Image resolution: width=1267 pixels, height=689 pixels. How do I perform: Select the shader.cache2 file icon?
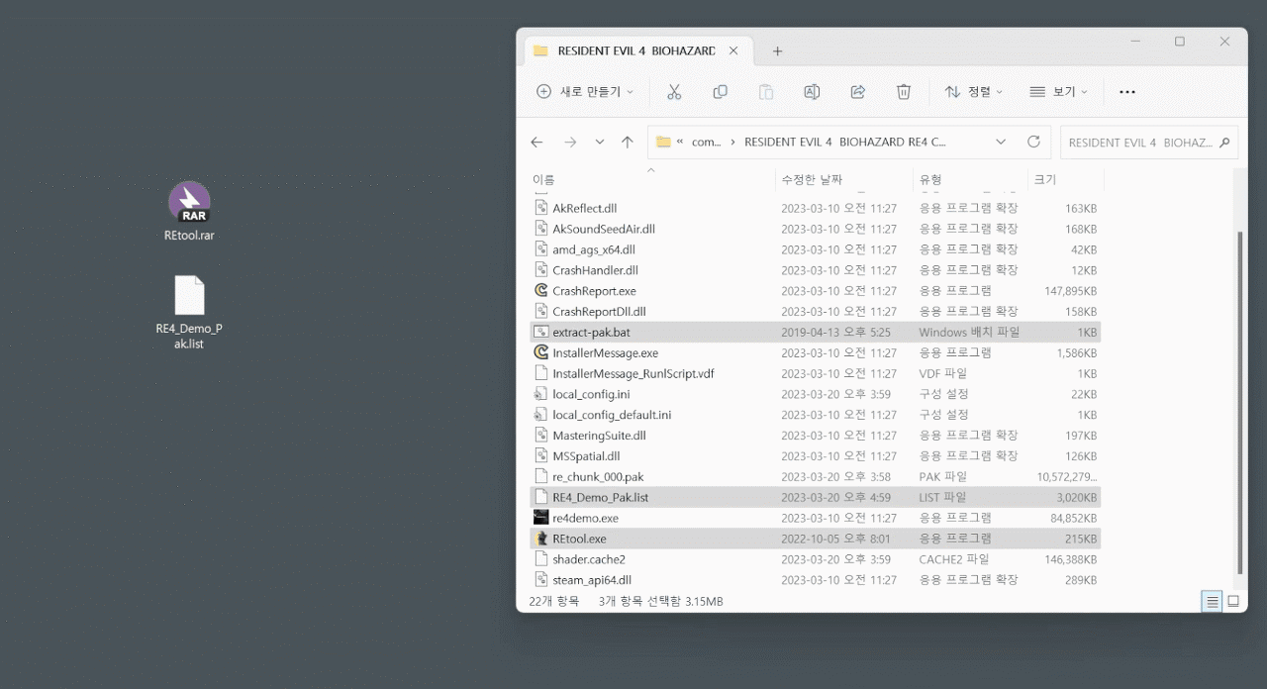(541, 559)
